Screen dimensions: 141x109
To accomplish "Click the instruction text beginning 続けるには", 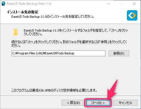I will click(69, 44).
